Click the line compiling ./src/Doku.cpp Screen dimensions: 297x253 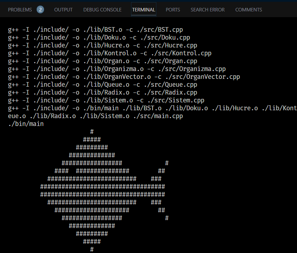(99, 38)
